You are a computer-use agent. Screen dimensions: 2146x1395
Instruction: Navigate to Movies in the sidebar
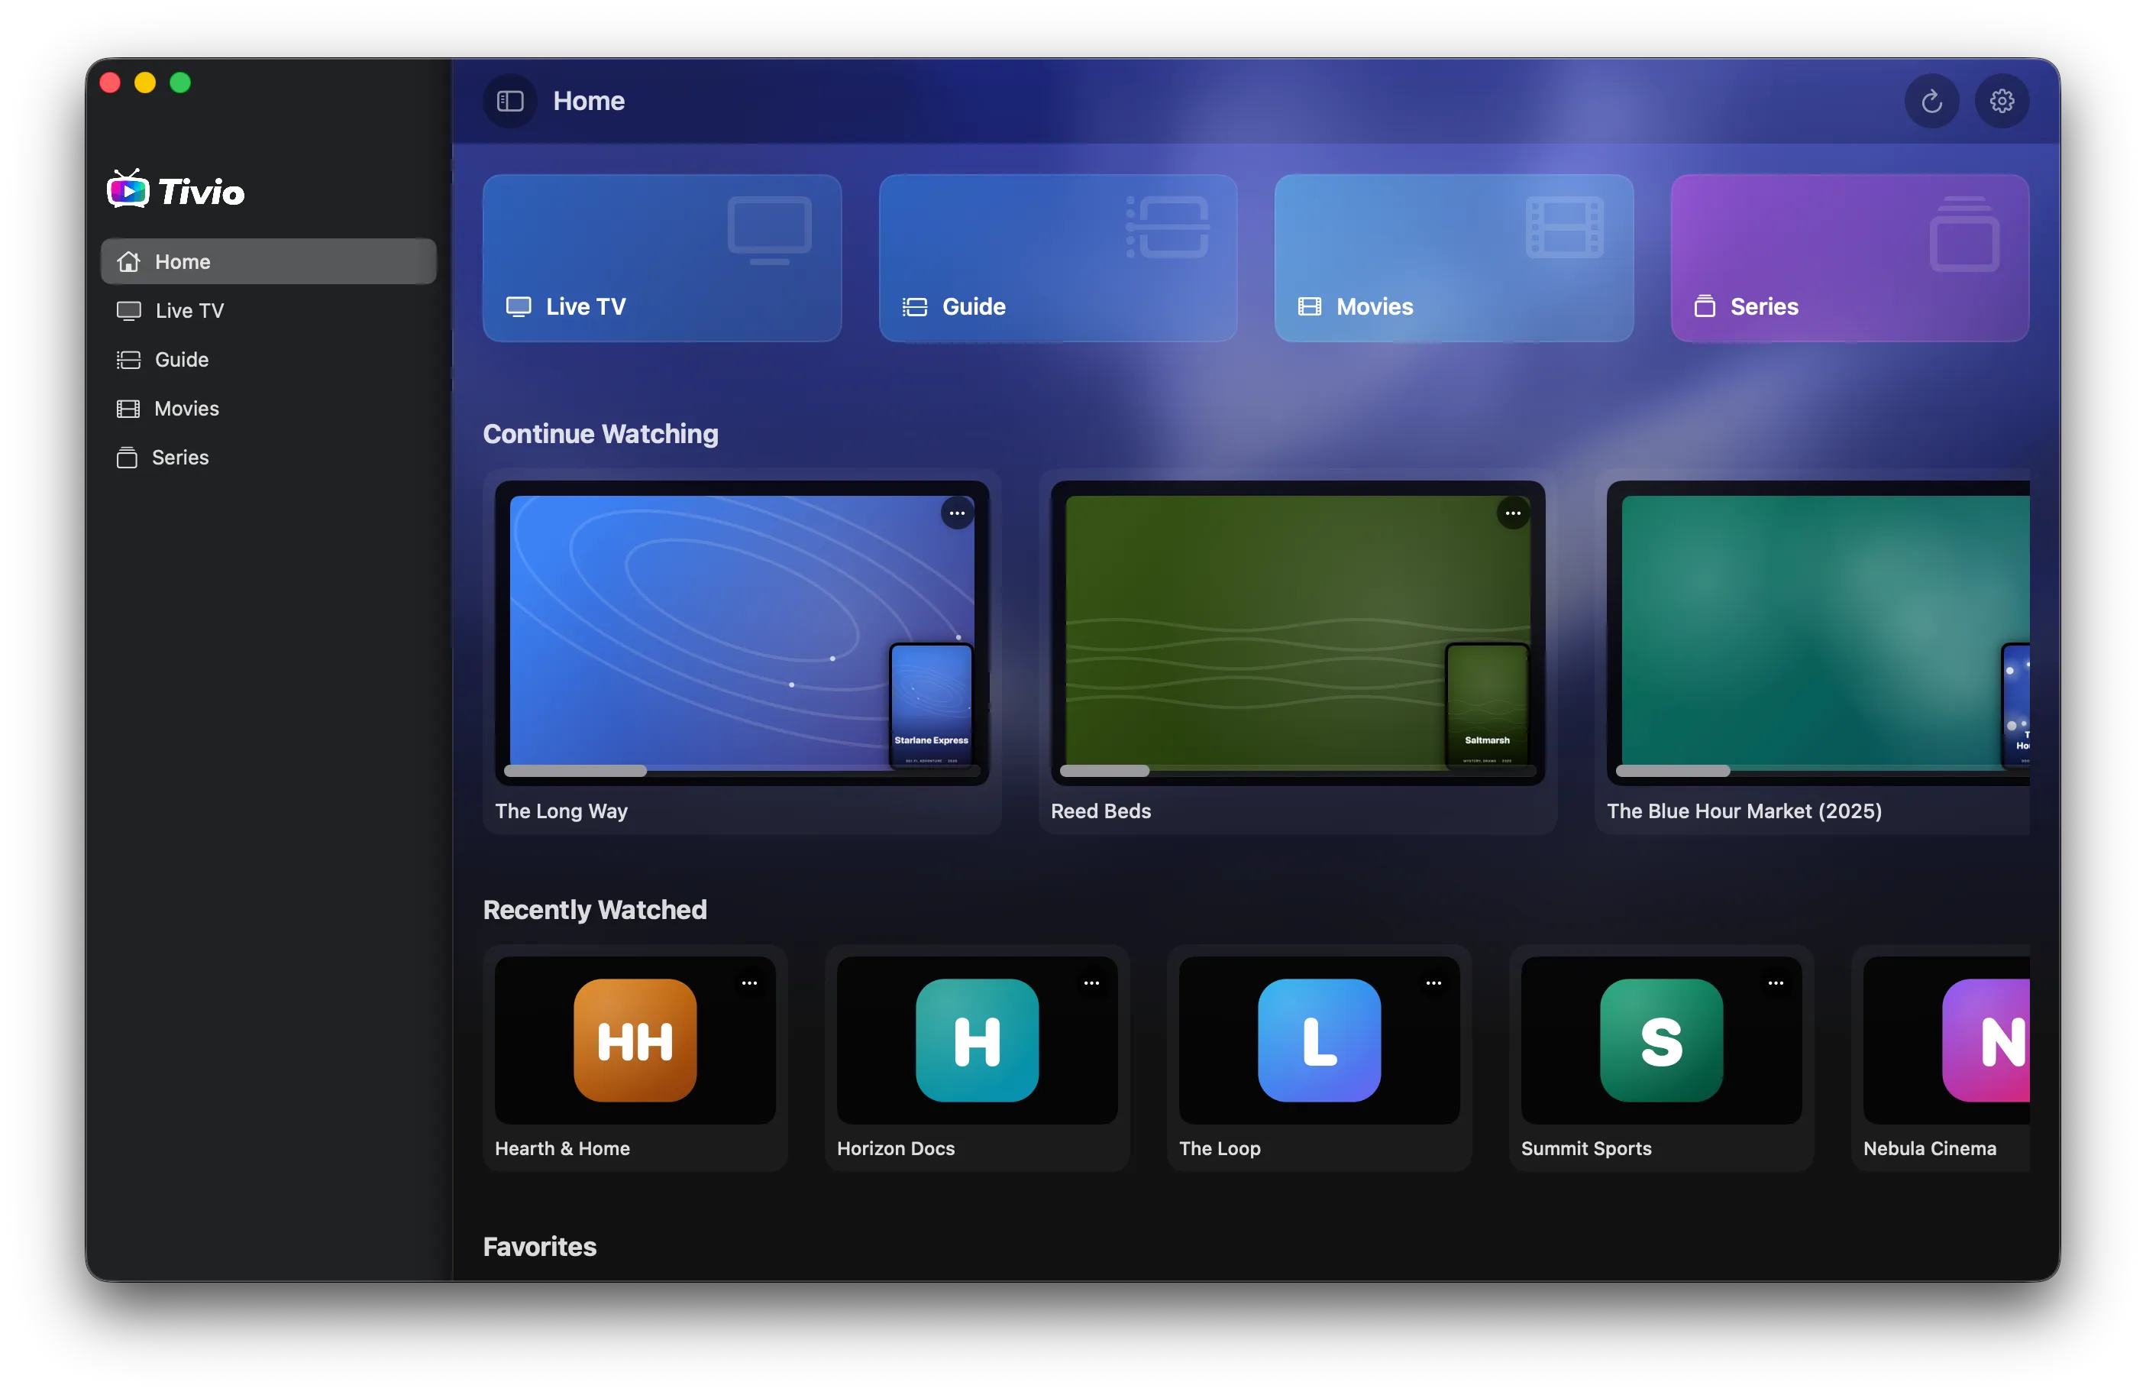(269, 409)
